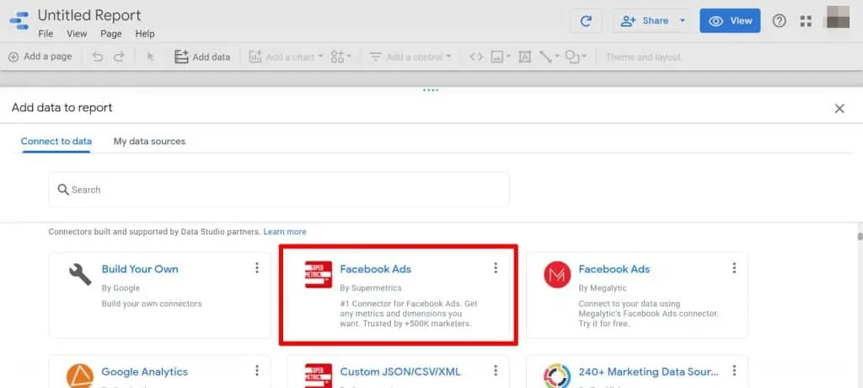This screenshot has height=388, width=863.
Task: Click the Custom JSON/CSV/XML Supermetrics logo
Action: pos(319,376)
